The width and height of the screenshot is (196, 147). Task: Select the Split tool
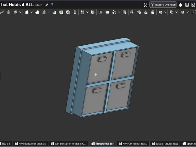tap(107, 12)
